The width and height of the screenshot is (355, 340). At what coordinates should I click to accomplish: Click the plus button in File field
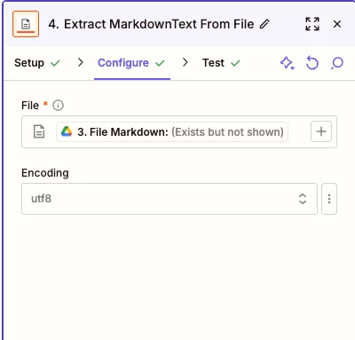pyautogui.click(x=321, y=131)
